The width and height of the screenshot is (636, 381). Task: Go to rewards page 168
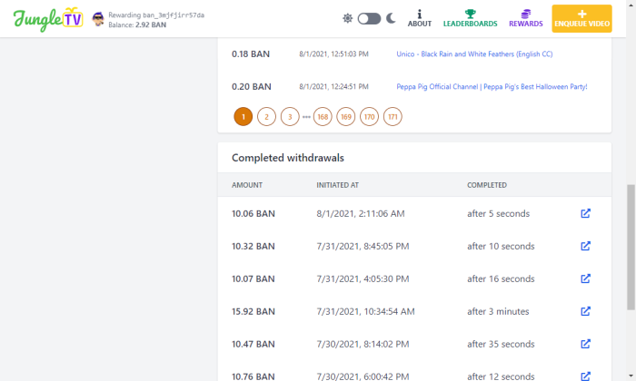click(x=323, y=117)
